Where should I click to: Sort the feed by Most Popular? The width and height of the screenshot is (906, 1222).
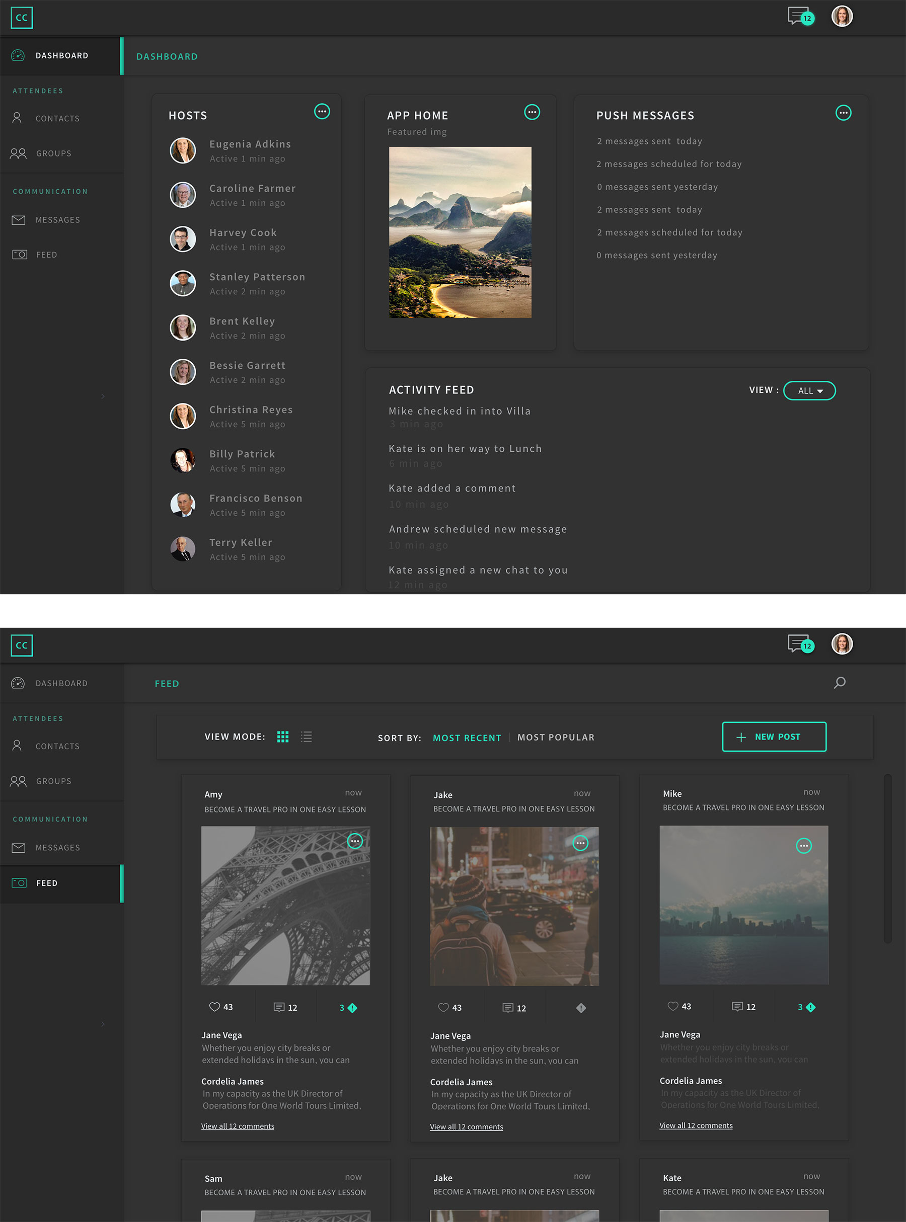556,738
